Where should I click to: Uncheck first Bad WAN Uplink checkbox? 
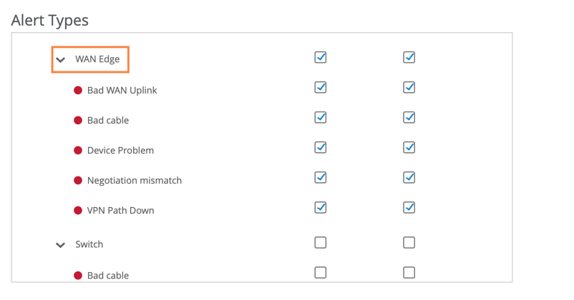(x=321, y=87)
